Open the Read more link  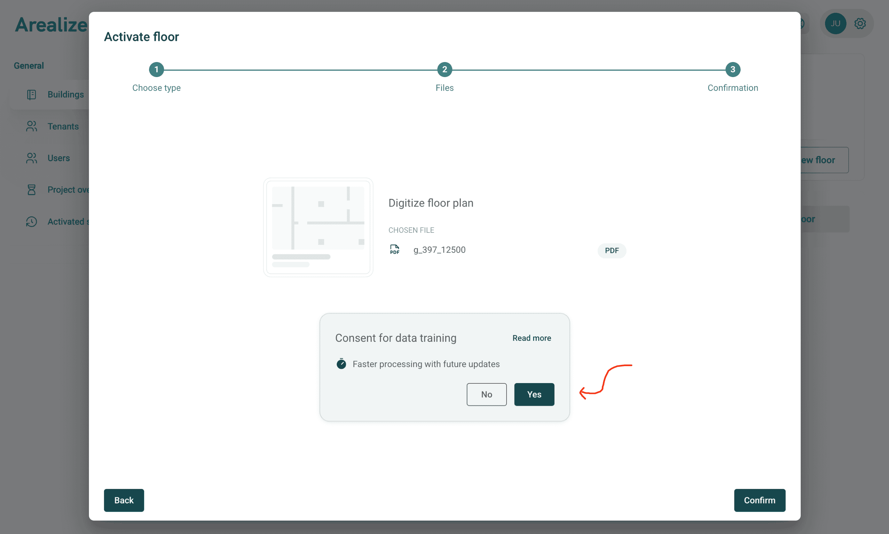pyautogui.click(x=531, y=338)
